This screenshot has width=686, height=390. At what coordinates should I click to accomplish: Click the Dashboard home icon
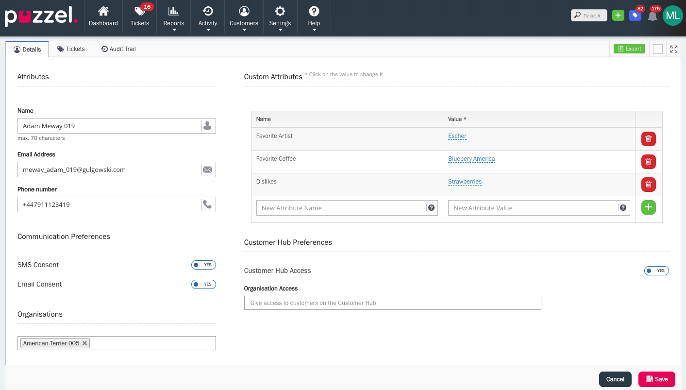point(103,11)
